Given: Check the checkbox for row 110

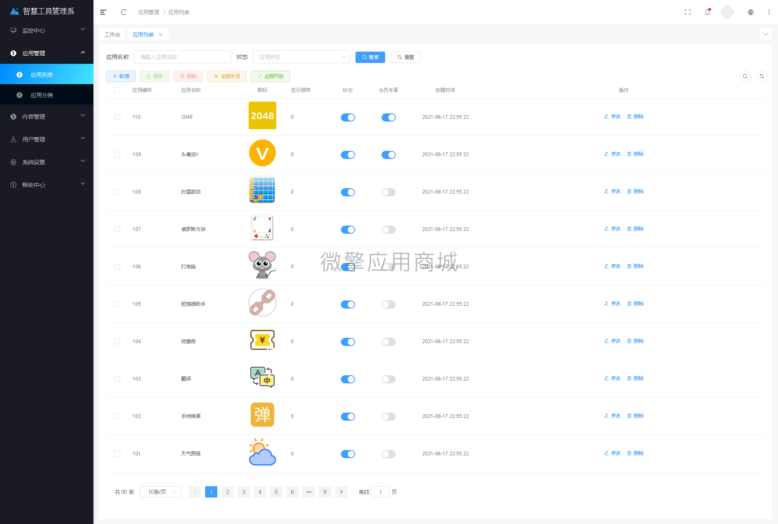Looking at the screenshot, I should click(117, 117).
